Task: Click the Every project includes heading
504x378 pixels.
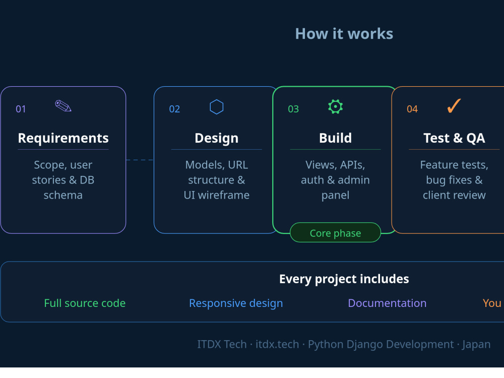Action: pyautogui.click(x=344, y=279)
